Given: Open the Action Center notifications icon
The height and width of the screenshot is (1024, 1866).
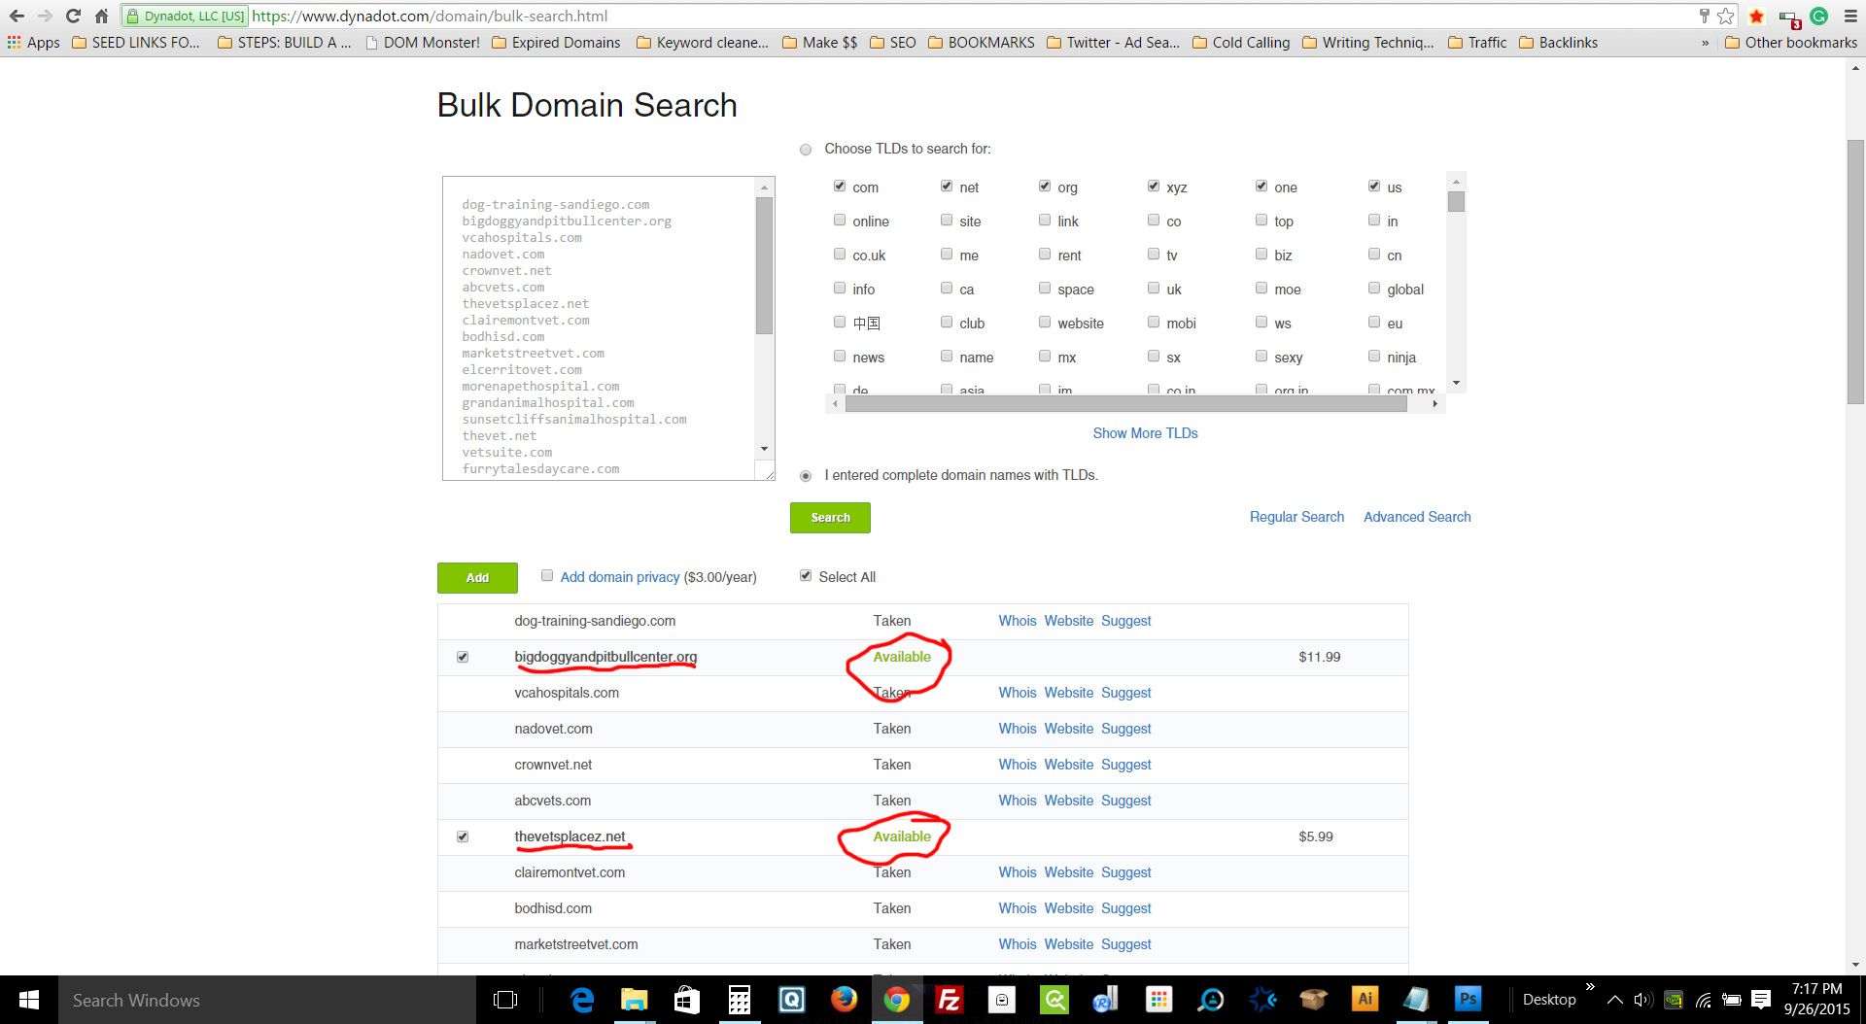Looking at the screenshot, I should point(1761,1000).
